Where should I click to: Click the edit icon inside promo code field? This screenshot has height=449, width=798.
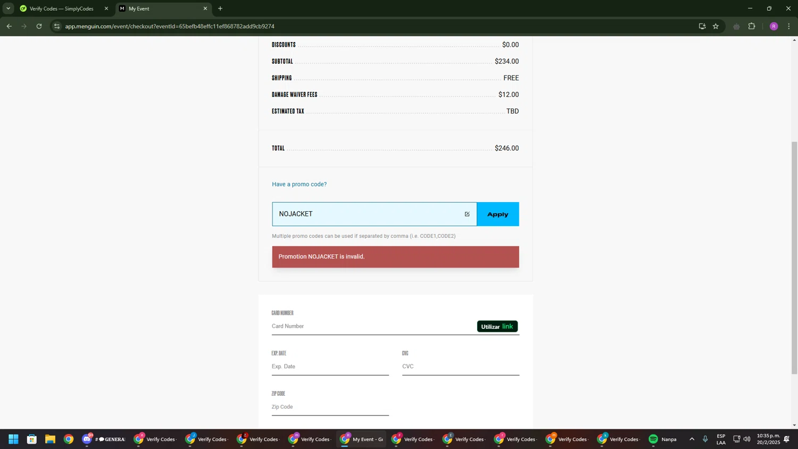click(467, 214)
